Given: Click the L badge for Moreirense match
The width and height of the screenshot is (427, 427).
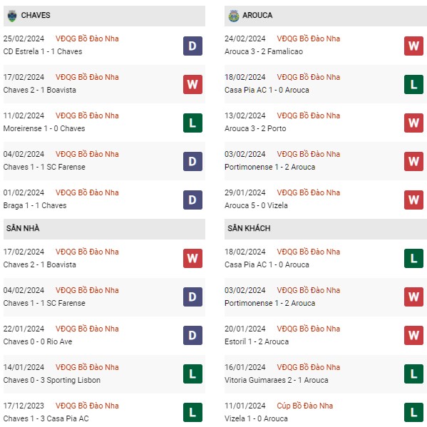Looking at the screenshot, I should click(x=192, y=123).
